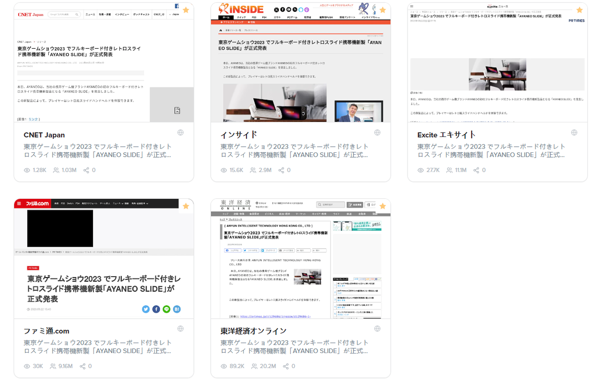Toggle the favorite star on the CNET Japan card
Image resolution: width=601 pixels, height=384 pixels.
click(186, 10)
